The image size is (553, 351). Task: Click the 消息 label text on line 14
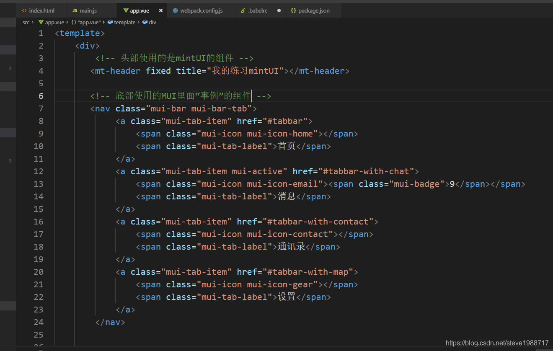(x=287, y=196)
